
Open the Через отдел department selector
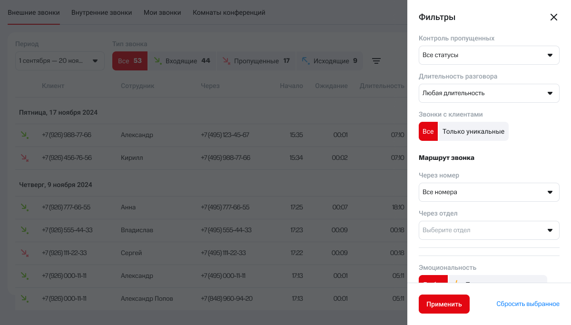click(489, 230)
